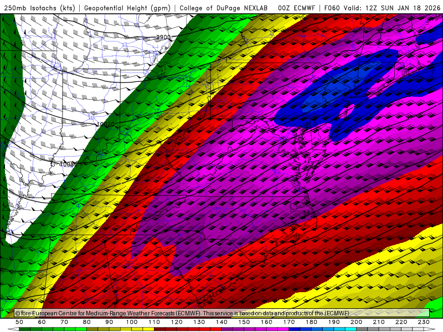The image size is (443, 332).
Task: Click the 'College of DuPage NEXLAB' label
Action: pos(224,8)
